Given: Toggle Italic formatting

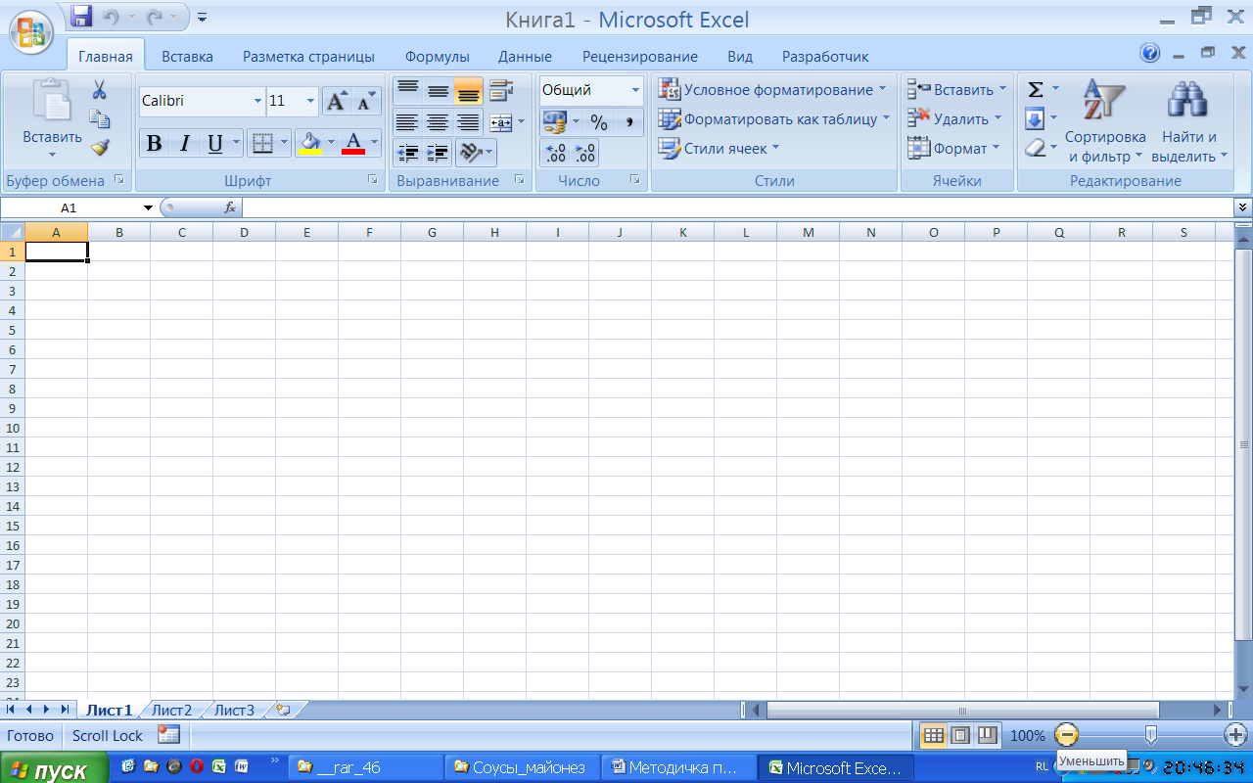Looking at the screenshot, I should (x=184, y=144).
